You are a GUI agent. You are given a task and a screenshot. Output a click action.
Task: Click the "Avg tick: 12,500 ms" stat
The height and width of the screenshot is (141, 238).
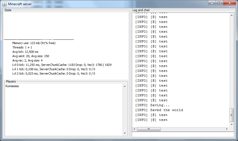(25, 52)
